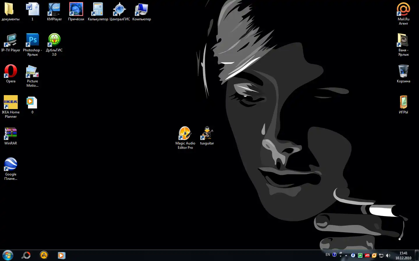Viewport: 419px width, 261px height.
Task: Open the Opera browser shortcut
Action: click(x=11, y=71)
